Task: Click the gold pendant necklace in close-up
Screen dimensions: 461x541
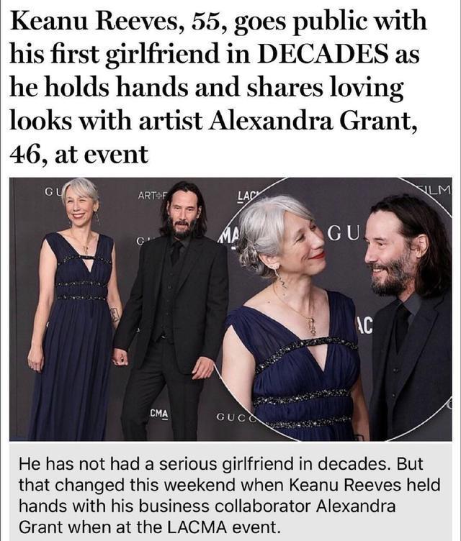Action: coord(311,325)
